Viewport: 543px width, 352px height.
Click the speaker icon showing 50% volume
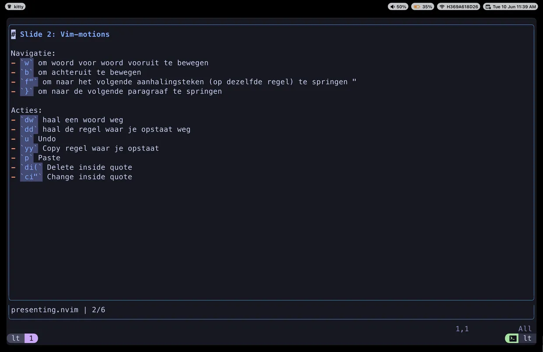392,6
